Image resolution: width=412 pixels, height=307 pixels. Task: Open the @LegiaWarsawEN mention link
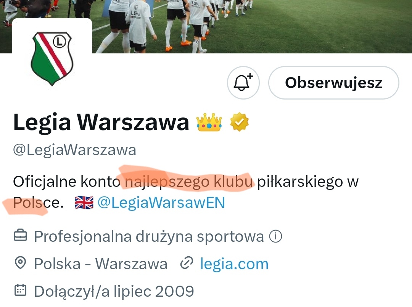click(x=161, y=203)
